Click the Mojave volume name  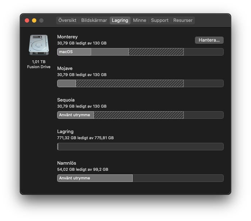click(x=65, y=69)
